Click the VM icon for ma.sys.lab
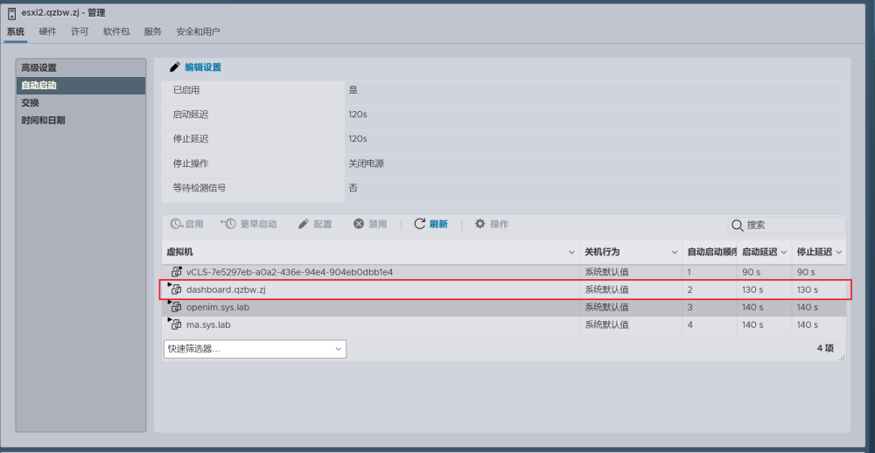 176,324
